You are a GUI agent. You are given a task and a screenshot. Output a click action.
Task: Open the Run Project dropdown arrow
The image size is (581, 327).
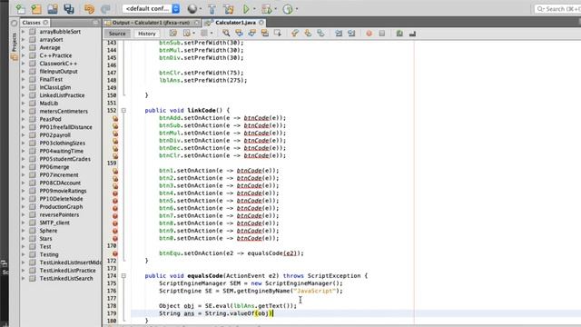pyautogui.click(x=254, y=9)
